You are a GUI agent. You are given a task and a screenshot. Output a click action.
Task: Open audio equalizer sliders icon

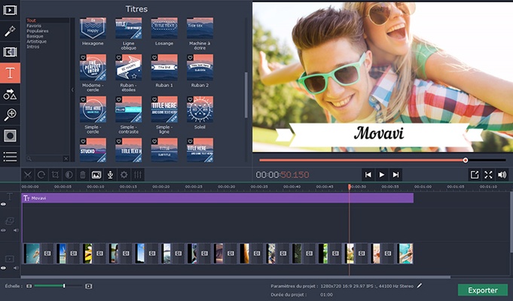[x=138, y=175]
